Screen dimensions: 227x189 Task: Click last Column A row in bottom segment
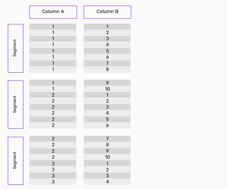pos(53,182)
